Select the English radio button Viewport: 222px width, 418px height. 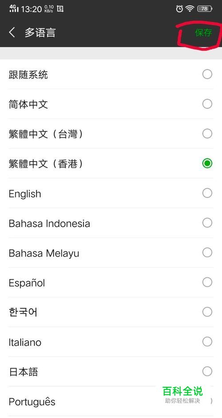click(x=207, y=193)
